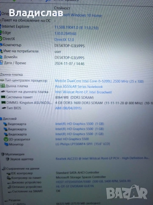Open the Windows 10 Home link
153x205 pixels.
pos(82,15)
